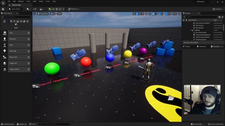
Task: Open the Settings dropdown
Action: click(218, 9)
